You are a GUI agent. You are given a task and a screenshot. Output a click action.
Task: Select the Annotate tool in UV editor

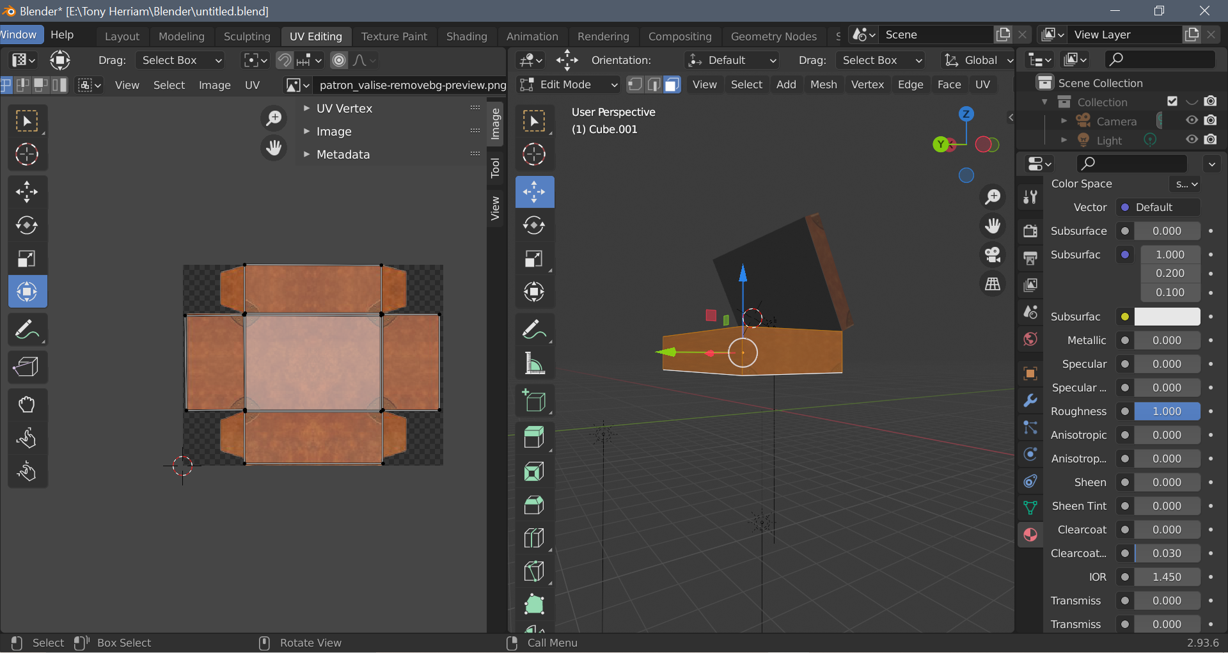27,330
